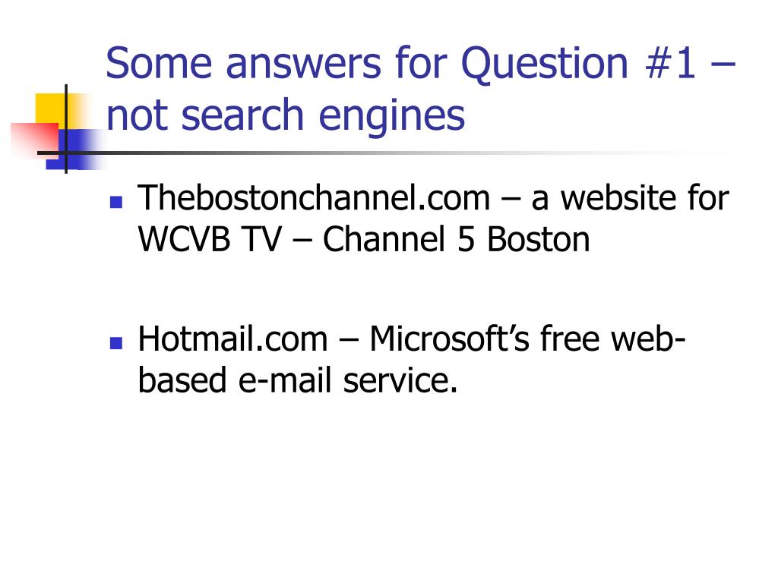Click the word "Boston" after Channel 5

tap(539, 239)
